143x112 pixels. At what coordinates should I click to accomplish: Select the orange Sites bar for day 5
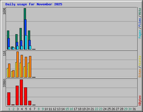[x=26, y=67]
